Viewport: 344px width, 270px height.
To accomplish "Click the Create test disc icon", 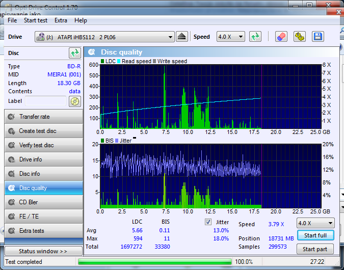I will [x=11, y=131].
